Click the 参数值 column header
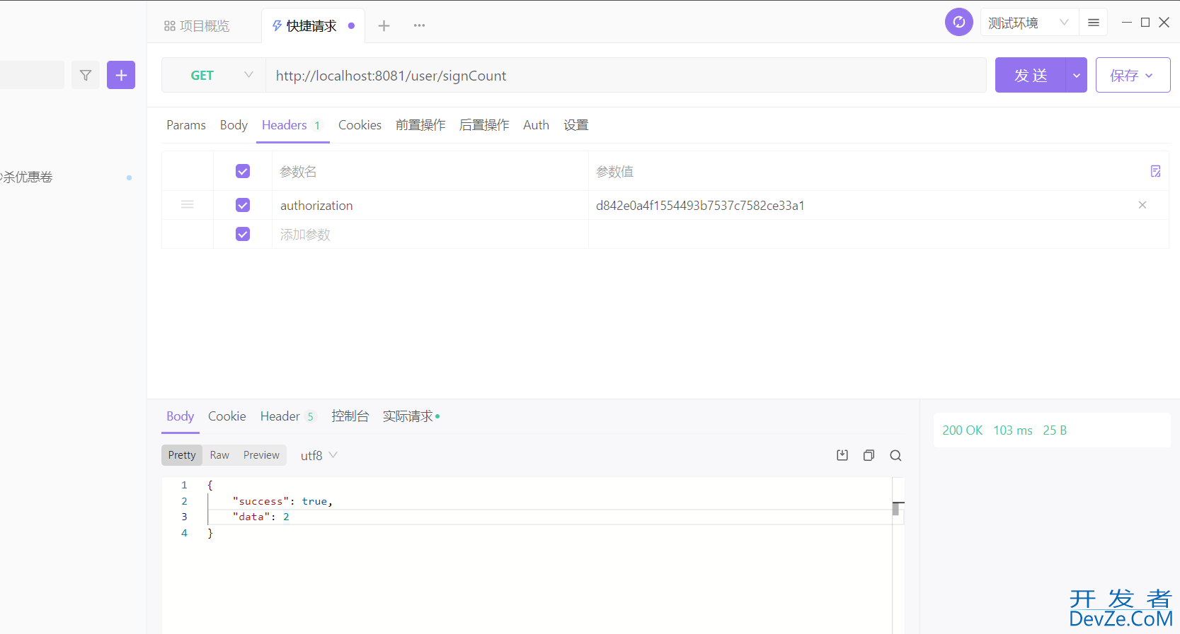Viewport: 1180px width, 634px height. [x=614, y=171]
